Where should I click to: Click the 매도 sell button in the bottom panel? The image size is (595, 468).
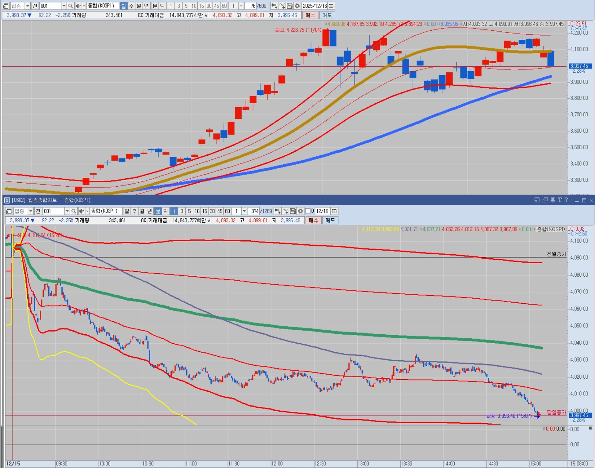click(x=330, y=221)
